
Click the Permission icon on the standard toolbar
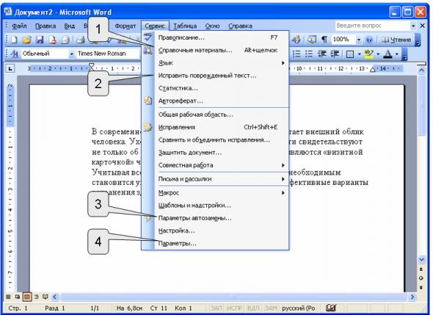click(x=52, y=40)
